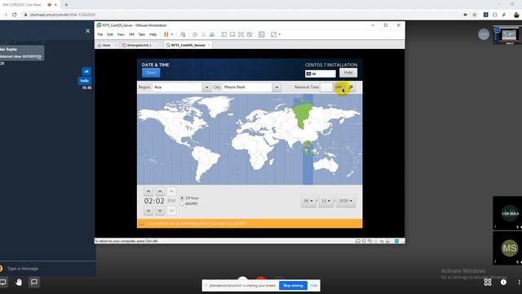Click the VMware thumbnail bar view icon
Viewport: 522px width, 294px height.
click(232, 34)
